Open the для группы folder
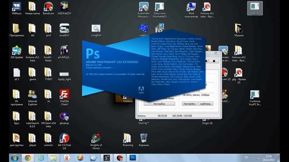Viewport: 289px width, 162px height. tap(17, 140)
